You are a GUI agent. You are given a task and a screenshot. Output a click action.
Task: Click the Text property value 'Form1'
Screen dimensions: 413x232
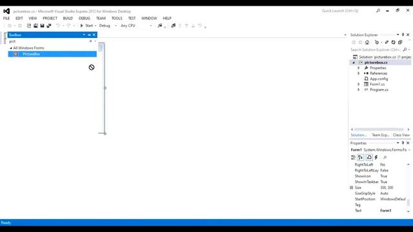tap(386, 211)
